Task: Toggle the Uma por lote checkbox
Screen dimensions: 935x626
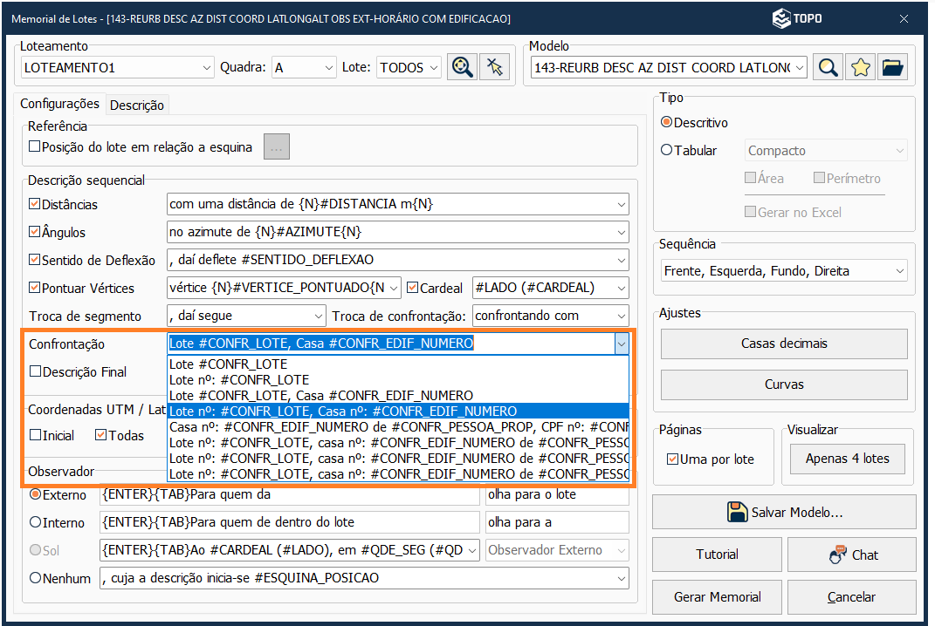Action: click(x=672, y=459)
